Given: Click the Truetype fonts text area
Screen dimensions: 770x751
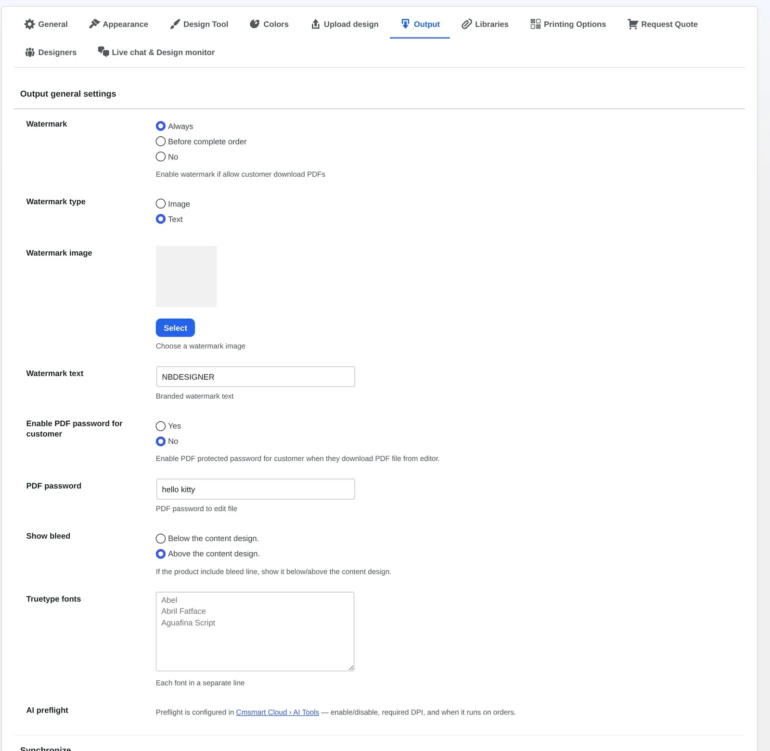Looking at the screenshot, I should pos(255,632).
